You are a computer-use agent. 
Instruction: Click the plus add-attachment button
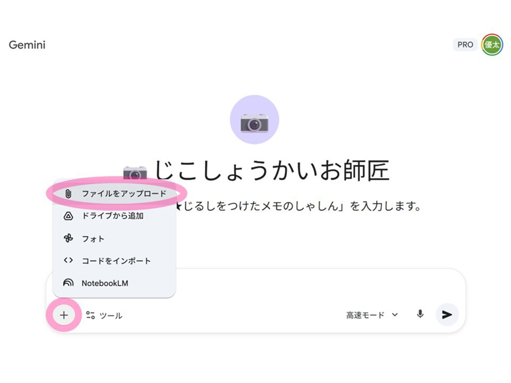[64, 315]
